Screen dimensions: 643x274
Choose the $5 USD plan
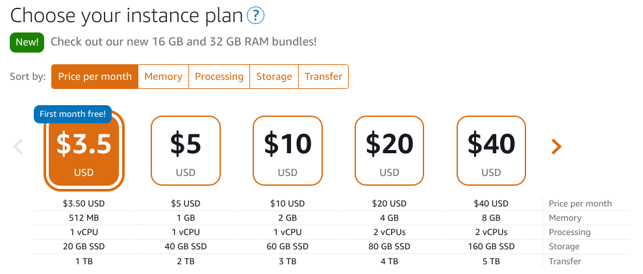pyautogui.click(x=186, y=151)
